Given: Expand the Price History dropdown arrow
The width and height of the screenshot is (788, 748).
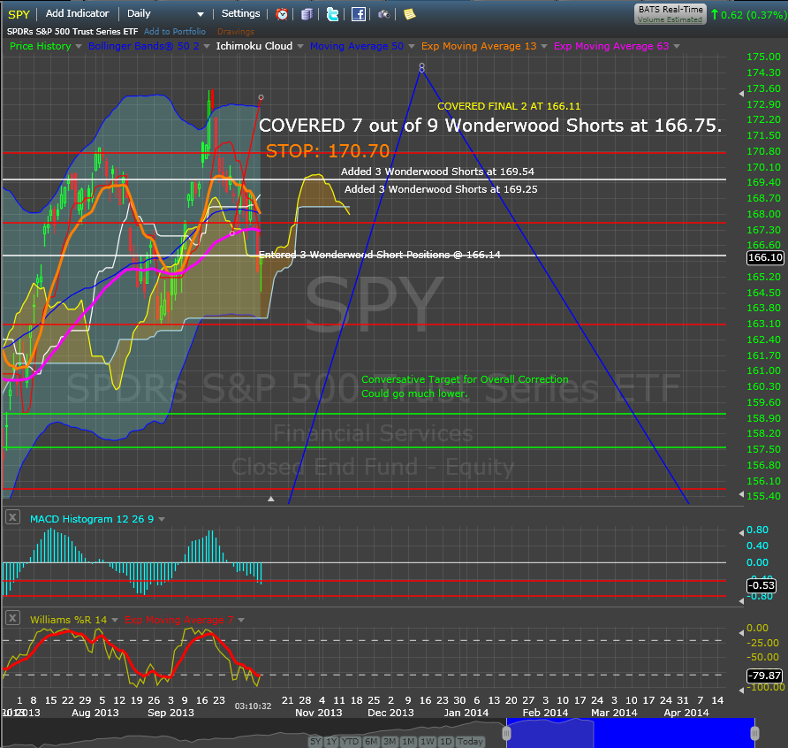Looking at the screenshot, I should [79, 46].
